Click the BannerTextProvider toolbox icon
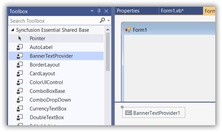This screenshot has width=222, height=132. 20,56
